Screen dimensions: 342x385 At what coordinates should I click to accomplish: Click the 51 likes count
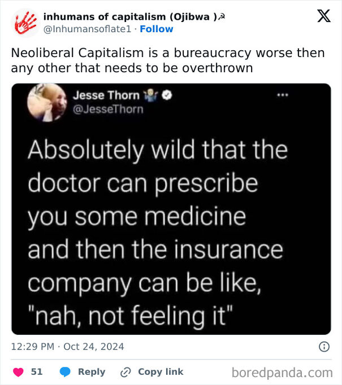(x=37, y=372)
